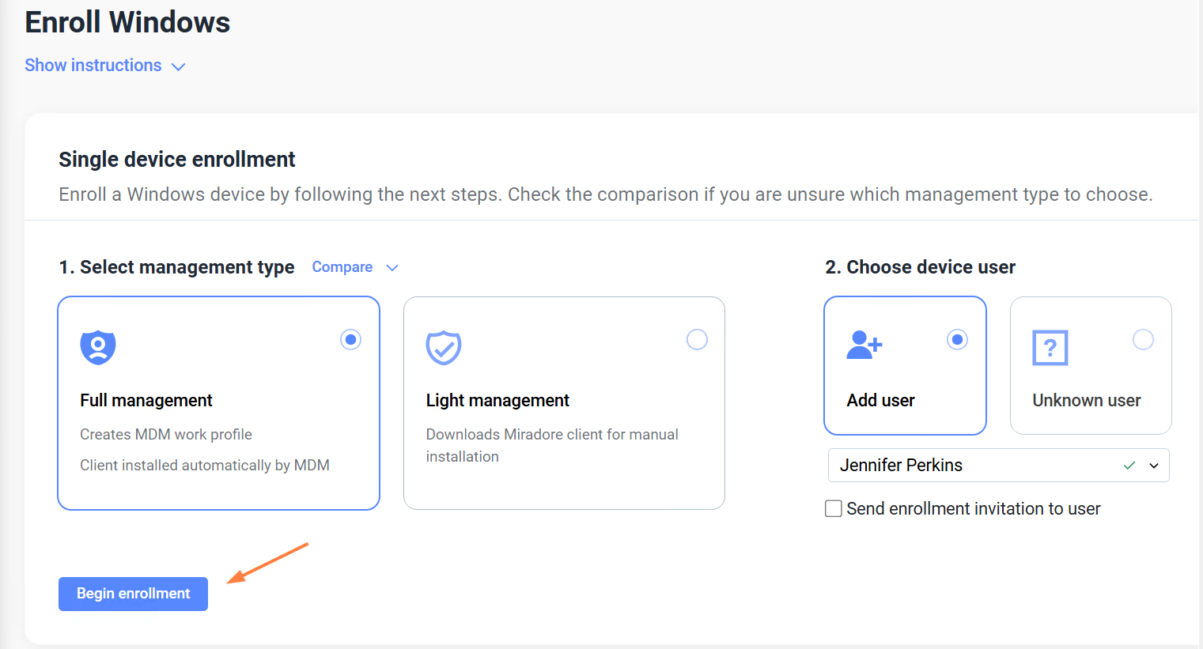Open the Jennifer Perkins user dropdown arrow

point(1154,466)
